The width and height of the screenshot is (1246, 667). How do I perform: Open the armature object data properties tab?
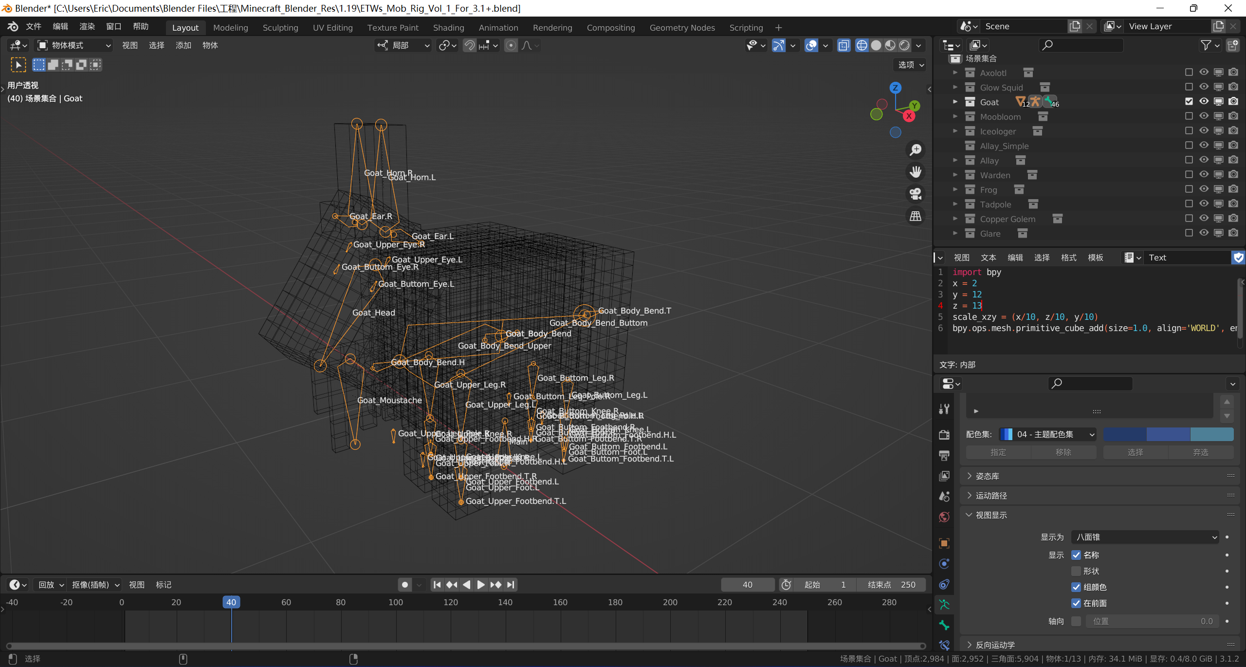944,605
